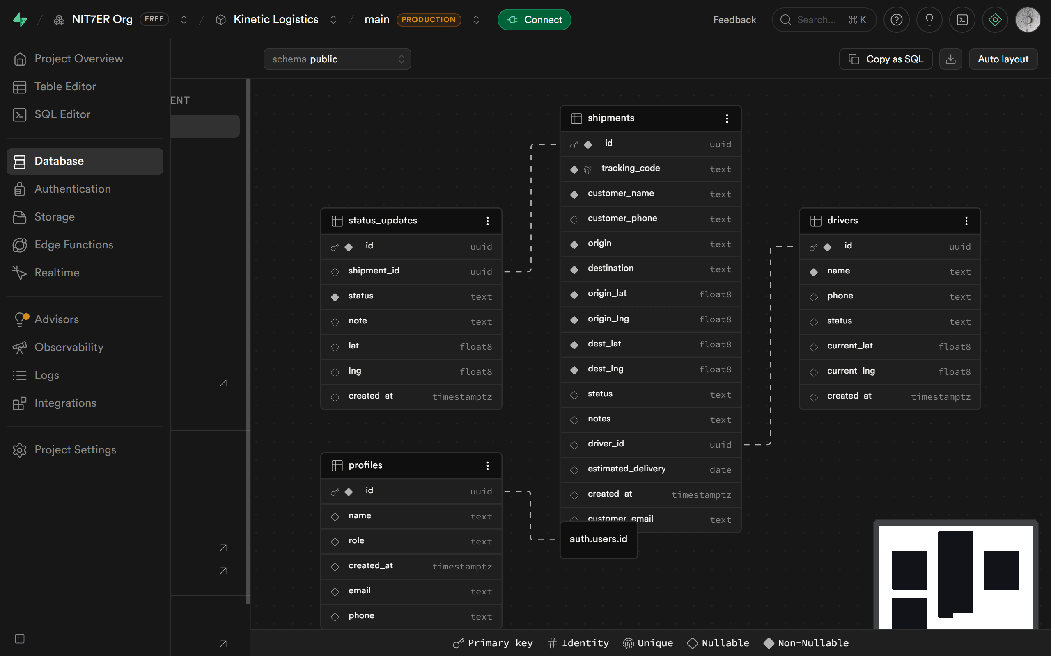1051x656 pixels.
Task: Click the estimated_delivery column in shipments
Action: pos(650,469)
